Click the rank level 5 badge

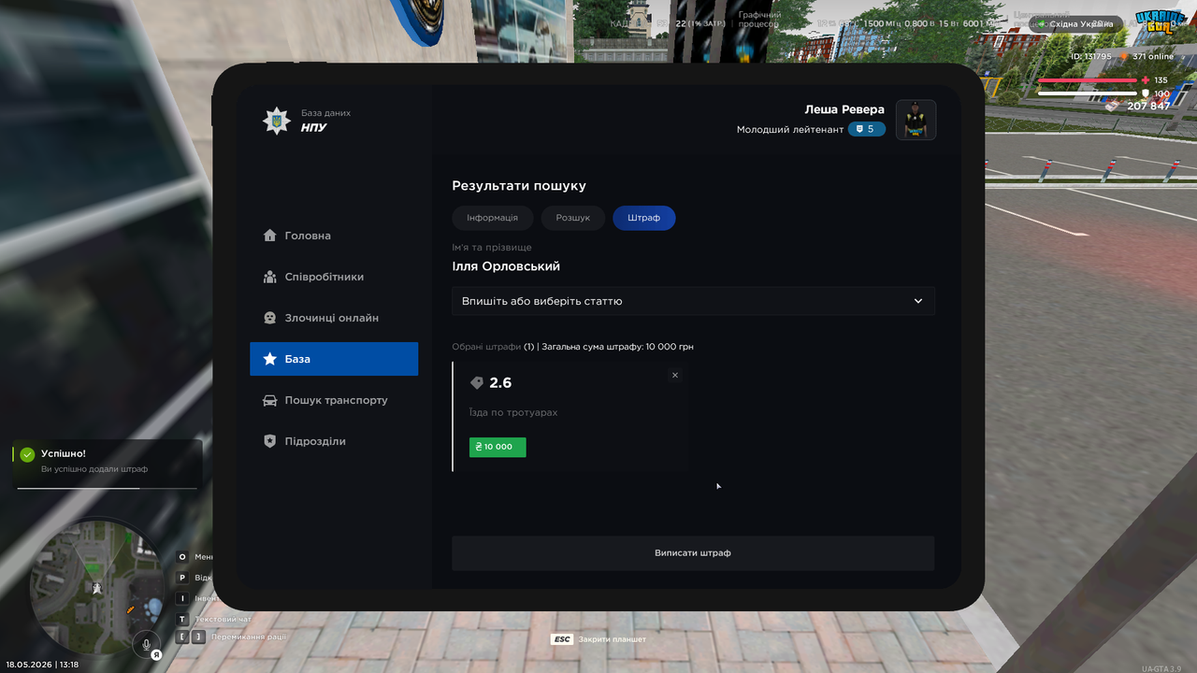[x=867, y=129]
